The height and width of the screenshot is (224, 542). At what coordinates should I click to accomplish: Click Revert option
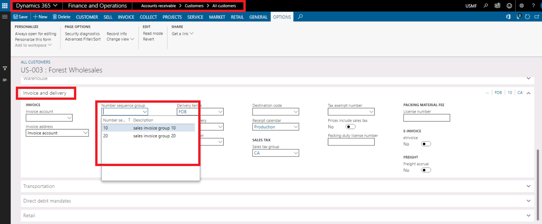[148, 39]
